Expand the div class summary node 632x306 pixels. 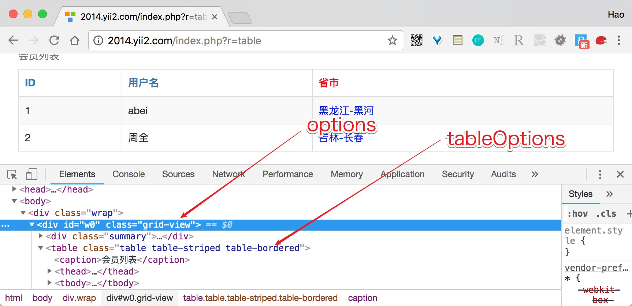click(x=41, y=236)
